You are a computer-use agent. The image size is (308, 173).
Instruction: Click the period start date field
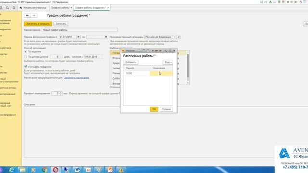[68, 37]
